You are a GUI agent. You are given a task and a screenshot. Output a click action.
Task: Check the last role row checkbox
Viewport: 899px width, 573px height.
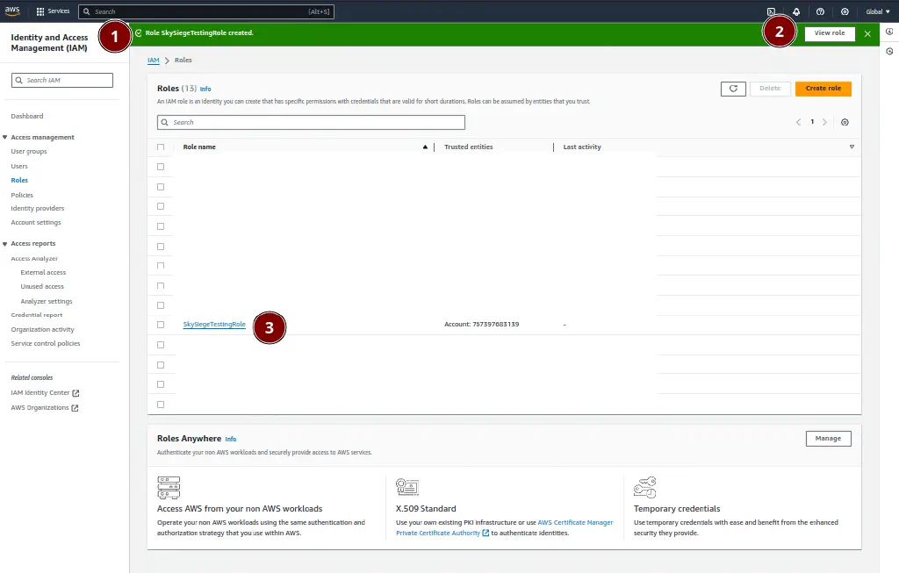(161, 405)
